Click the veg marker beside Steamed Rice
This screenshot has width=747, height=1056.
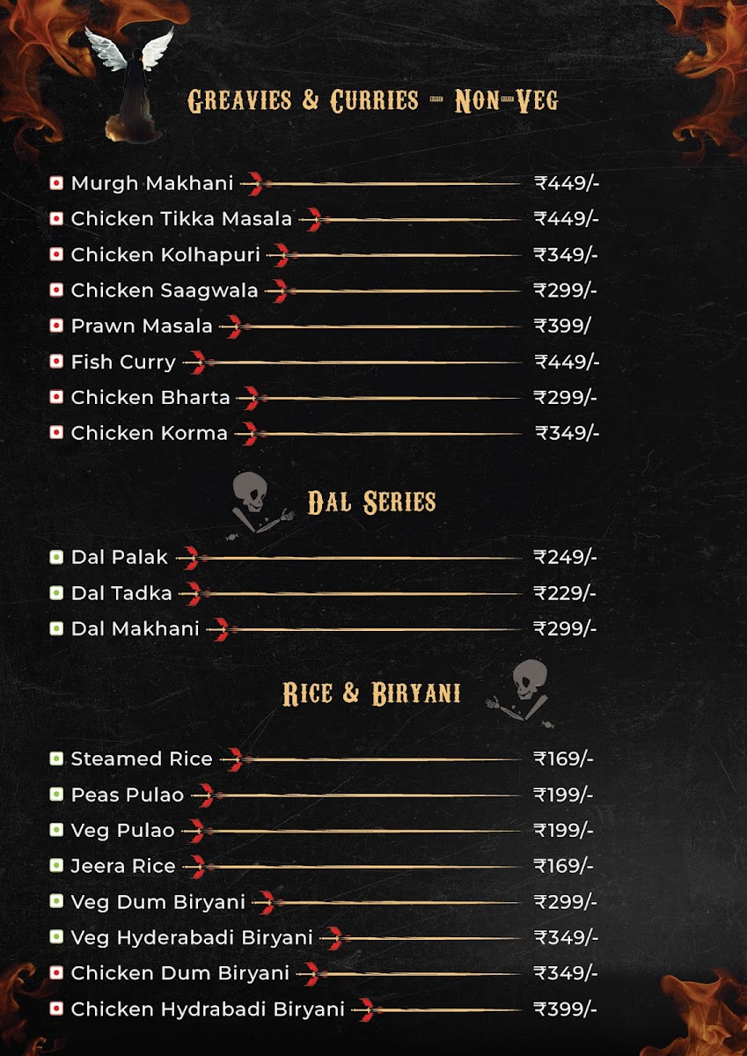(x=56, y=759)
